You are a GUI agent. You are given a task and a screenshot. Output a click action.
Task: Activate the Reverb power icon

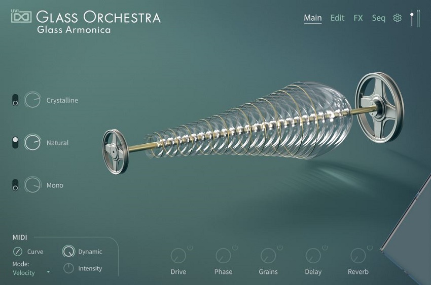coord(370,248)
